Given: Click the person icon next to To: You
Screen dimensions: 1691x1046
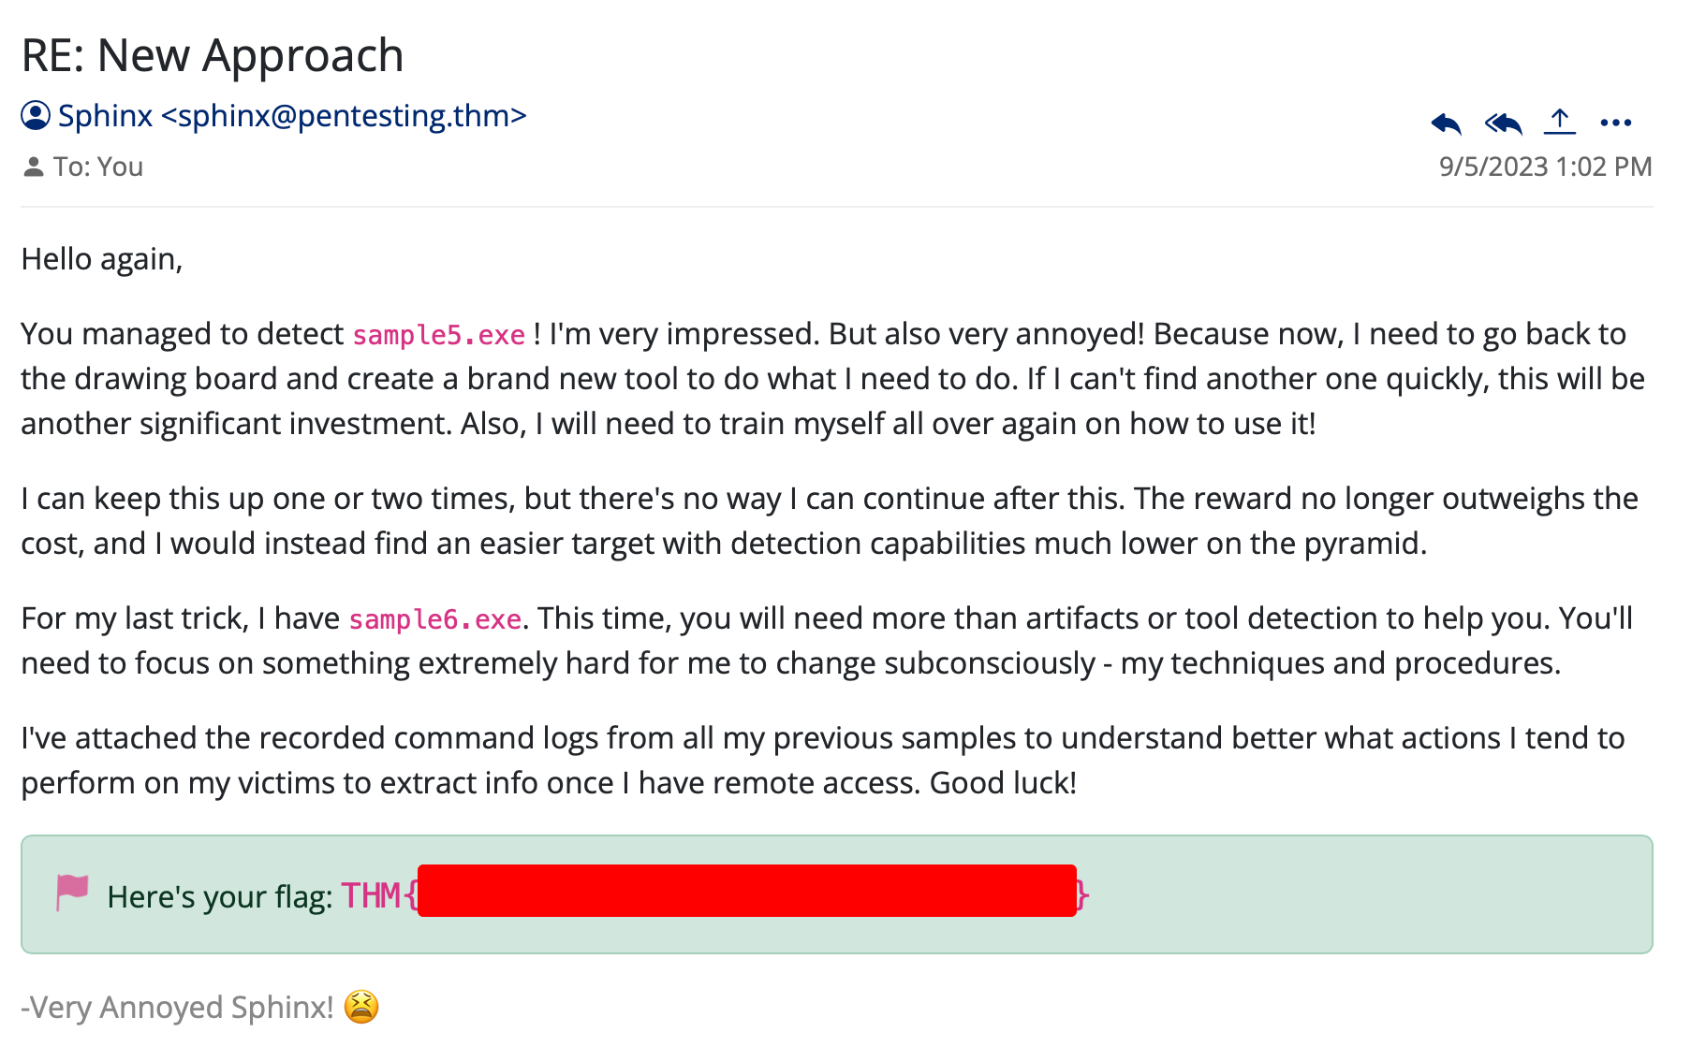Looking at the screenshot, I should coord(34,167).
